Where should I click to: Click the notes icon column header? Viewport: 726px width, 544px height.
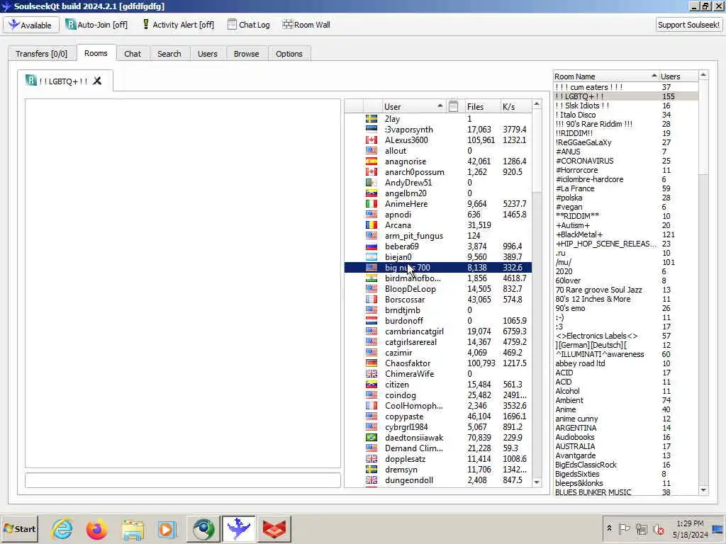(x=453, y=106)
